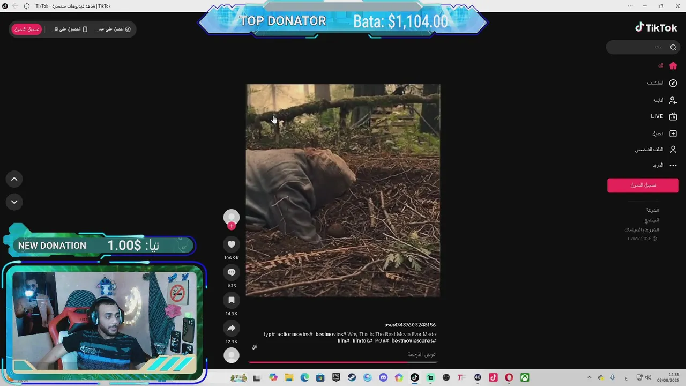
Task: Click the search magnifier icon
Action: 673,47
